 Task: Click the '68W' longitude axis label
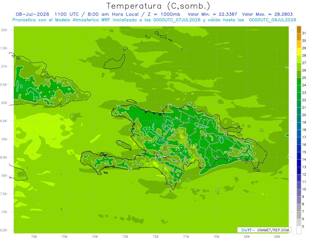[x=277, y=237]
